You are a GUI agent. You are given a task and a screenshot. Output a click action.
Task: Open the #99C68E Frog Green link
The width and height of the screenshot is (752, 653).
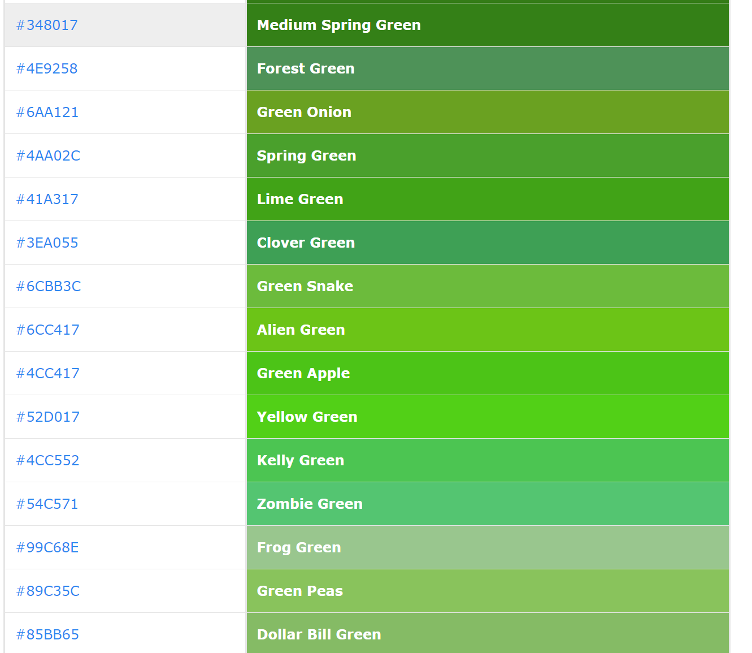pos(47,547)
